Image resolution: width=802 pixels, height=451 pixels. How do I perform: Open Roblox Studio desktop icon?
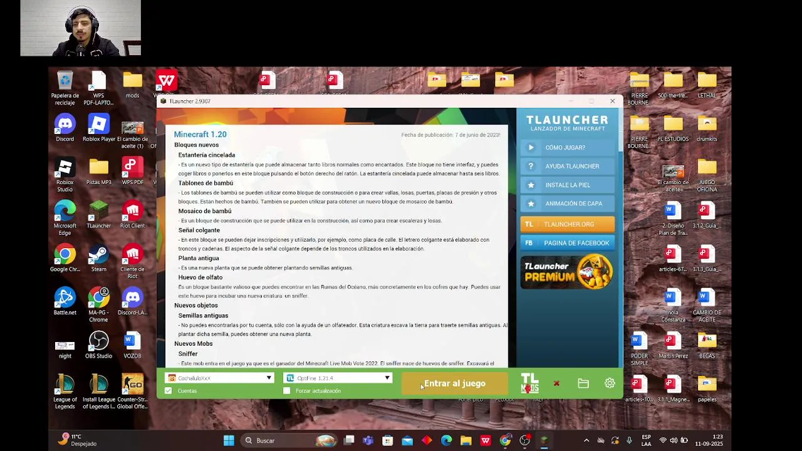click(65, 175)
